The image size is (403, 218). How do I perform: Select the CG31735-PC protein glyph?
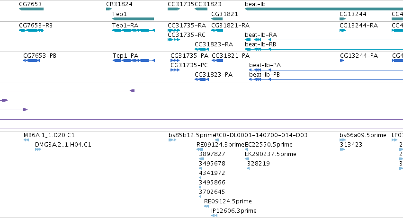pyautogui.click(x=175, y=70)
